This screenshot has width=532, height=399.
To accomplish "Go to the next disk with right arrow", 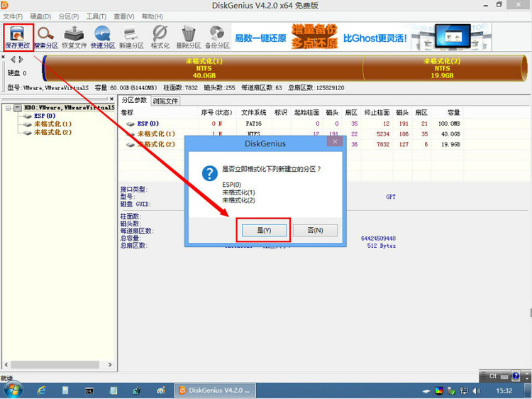I will tap(21, 60).
